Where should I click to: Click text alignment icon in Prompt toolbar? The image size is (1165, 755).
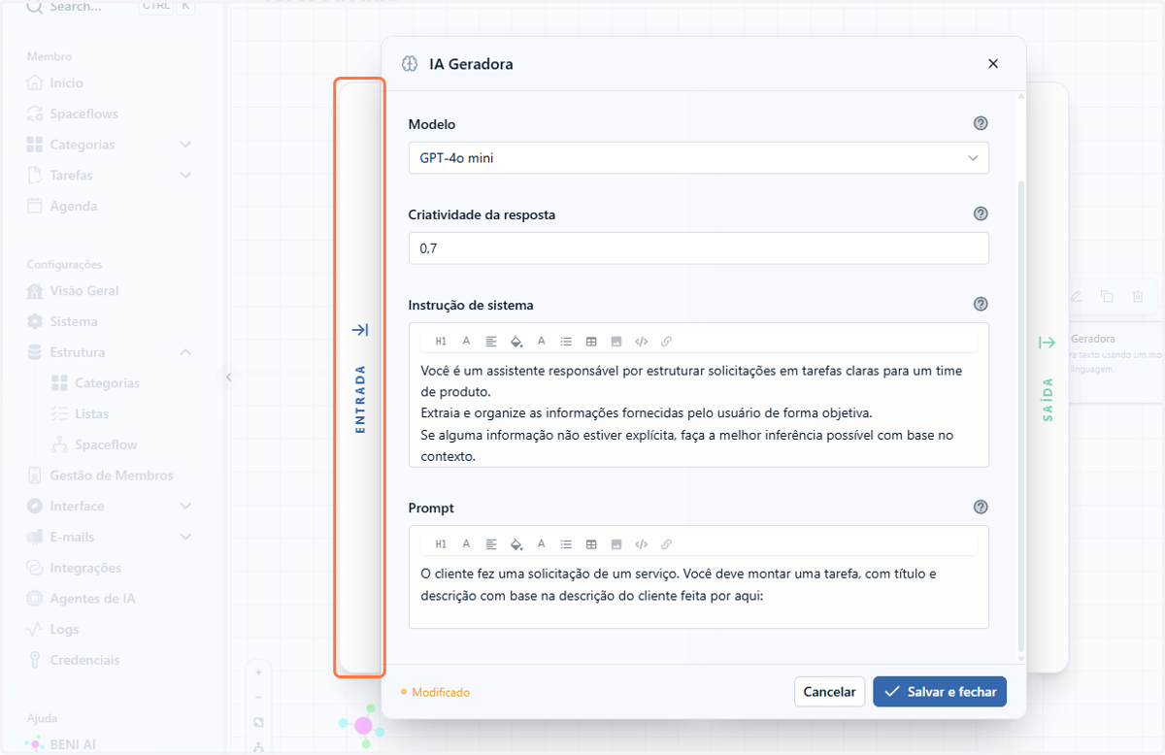491,544
